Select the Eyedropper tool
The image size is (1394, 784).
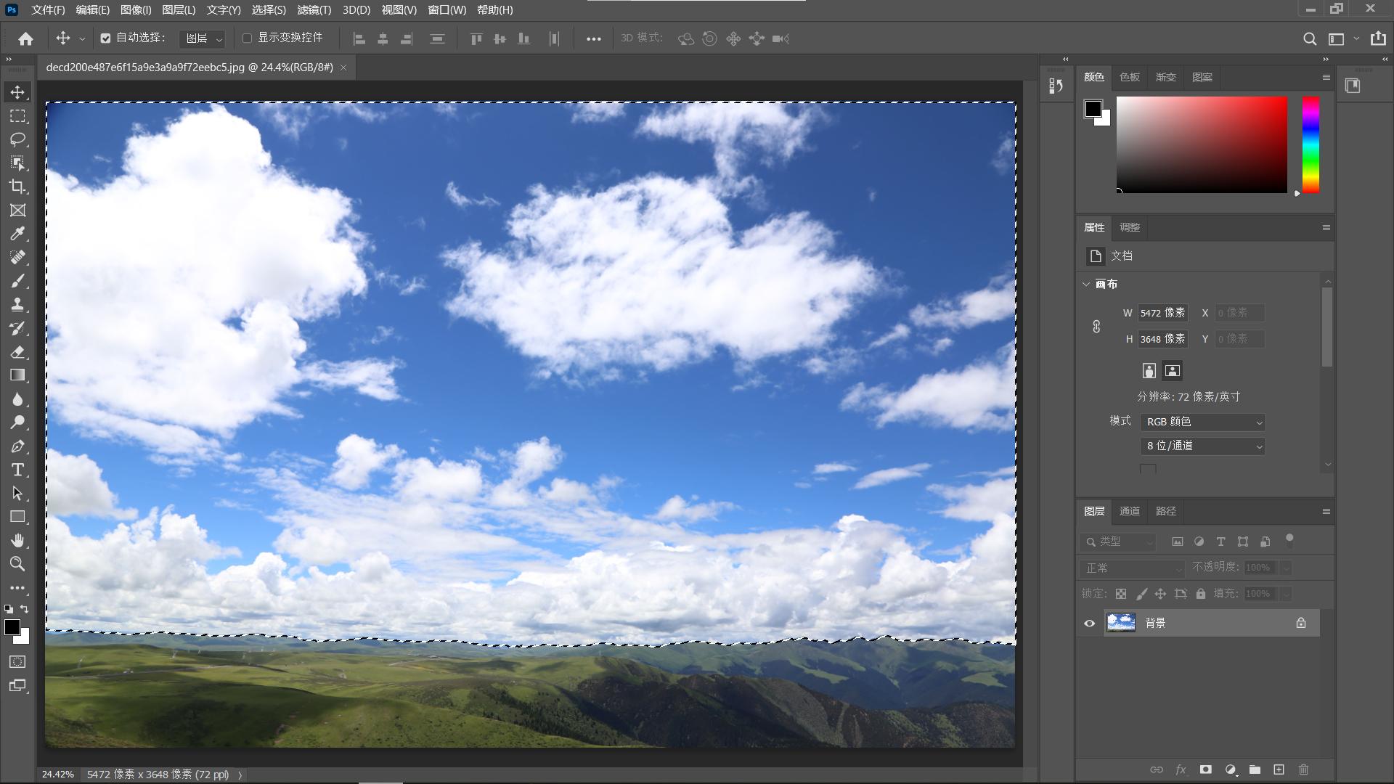(x=18, y=234)
